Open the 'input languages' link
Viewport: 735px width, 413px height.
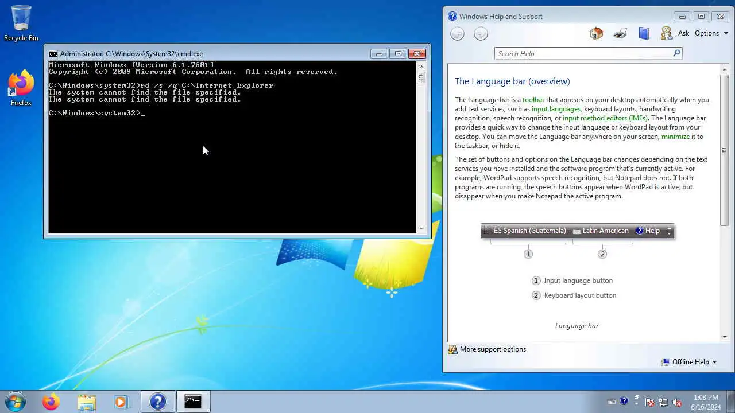point(556,109)
